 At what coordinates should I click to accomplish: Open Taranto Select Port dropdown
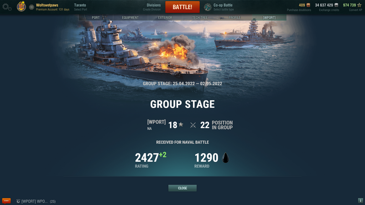[x=80, y=7]
